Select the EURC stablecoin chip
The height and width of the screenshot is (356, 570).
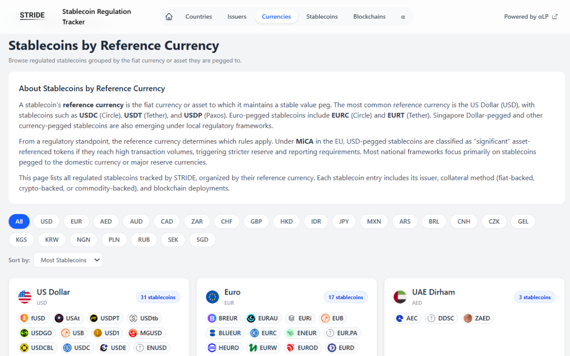(264, 333)
